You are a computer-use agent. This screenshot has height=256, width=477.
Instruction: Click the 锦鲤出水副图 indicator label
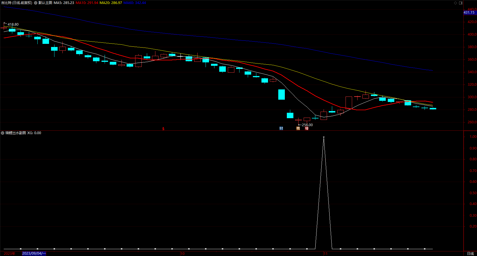pyautogui.click(x=16, y=133)
